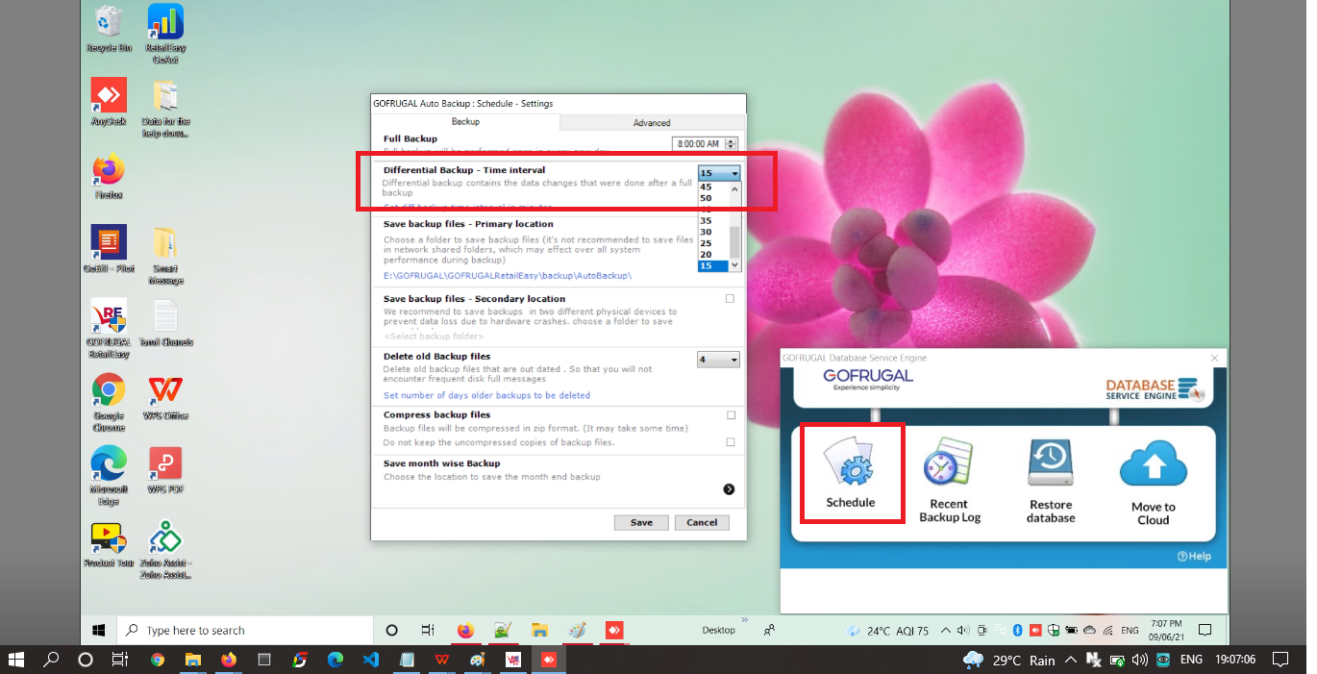The width and height of the screenshot is (1317, 674).
Task: Launch the Zoho Assist desktop shortcut
Action: click(165, 551)
